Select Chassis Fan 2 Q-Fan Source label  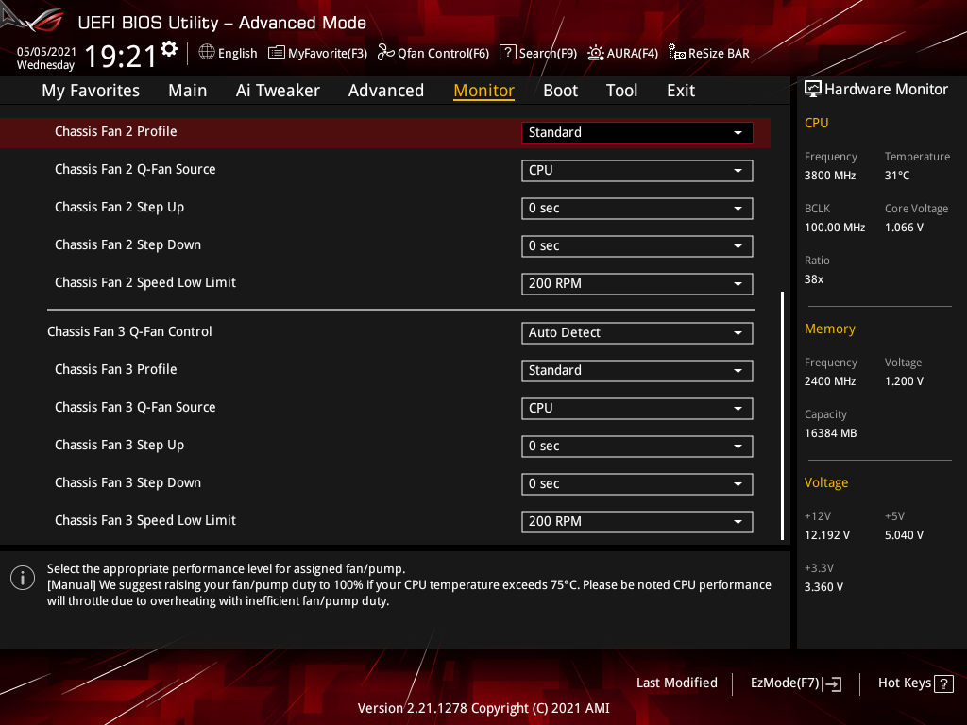[135, 169]
